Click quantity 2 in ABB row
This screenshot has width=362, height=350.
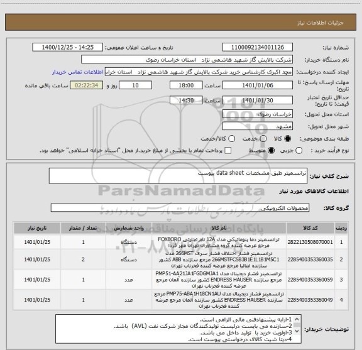coord(83,260)
